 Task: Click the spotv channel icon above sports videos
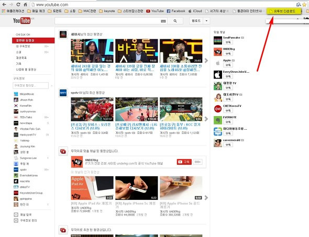[63, 93]
